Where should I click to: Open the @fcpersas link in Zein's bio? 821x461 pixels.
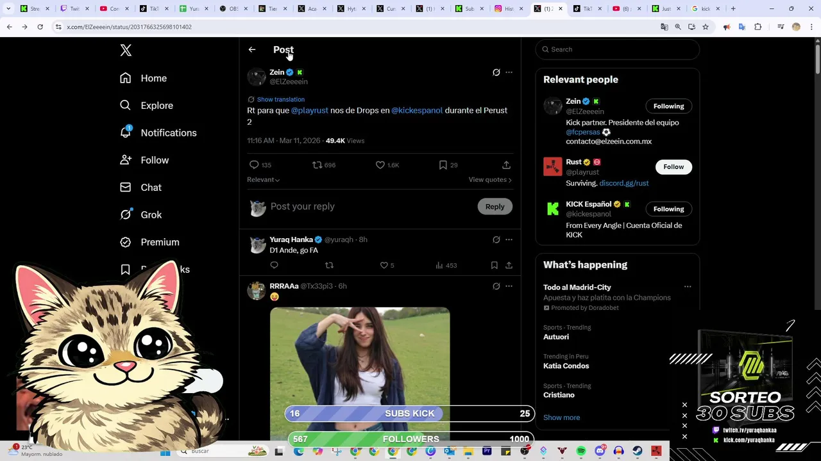coord(583,132)
